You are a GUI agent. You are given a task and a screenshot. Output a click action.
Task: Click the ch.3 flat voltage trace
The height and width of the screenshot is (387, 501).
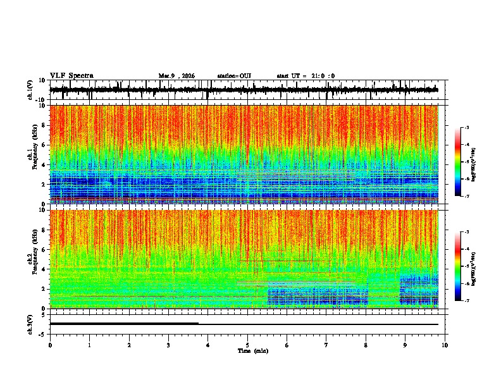(244, 324)
